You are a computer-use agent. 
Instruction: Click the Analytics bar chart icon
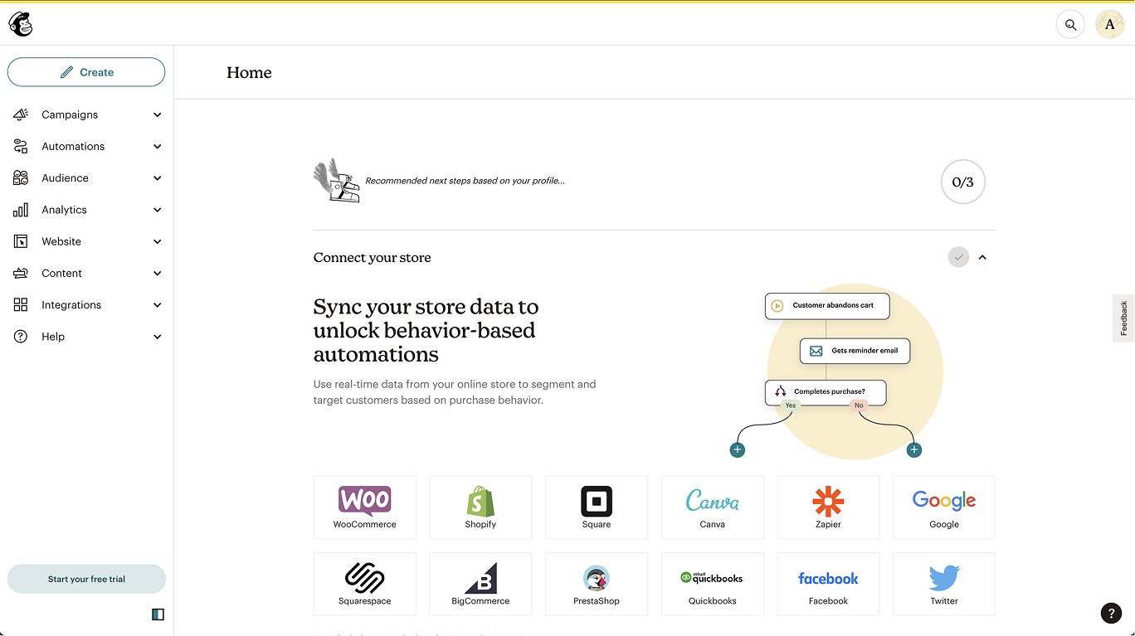coord(21,209)
